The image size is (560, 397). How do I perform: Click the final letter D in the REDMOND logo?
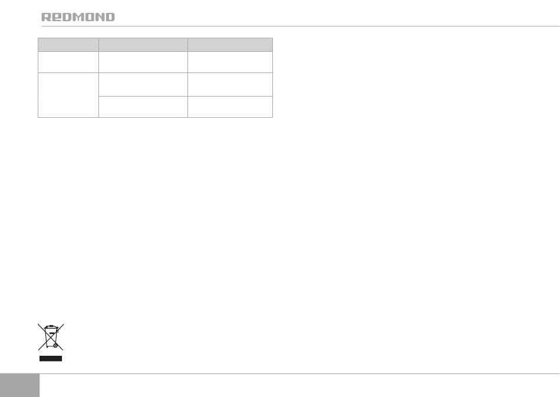point(110,17)
